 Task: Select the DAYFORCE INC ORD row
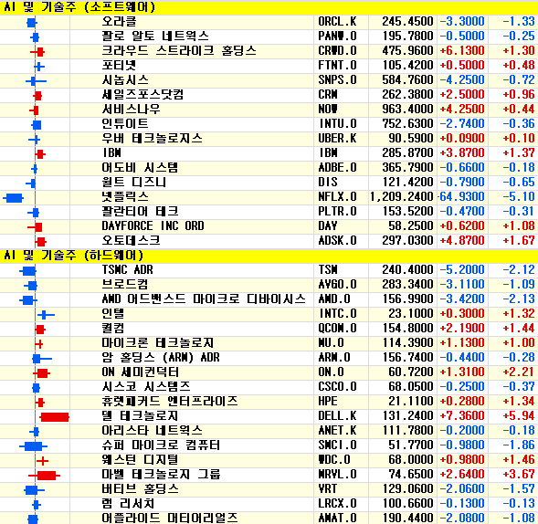[x=269, y=226]
